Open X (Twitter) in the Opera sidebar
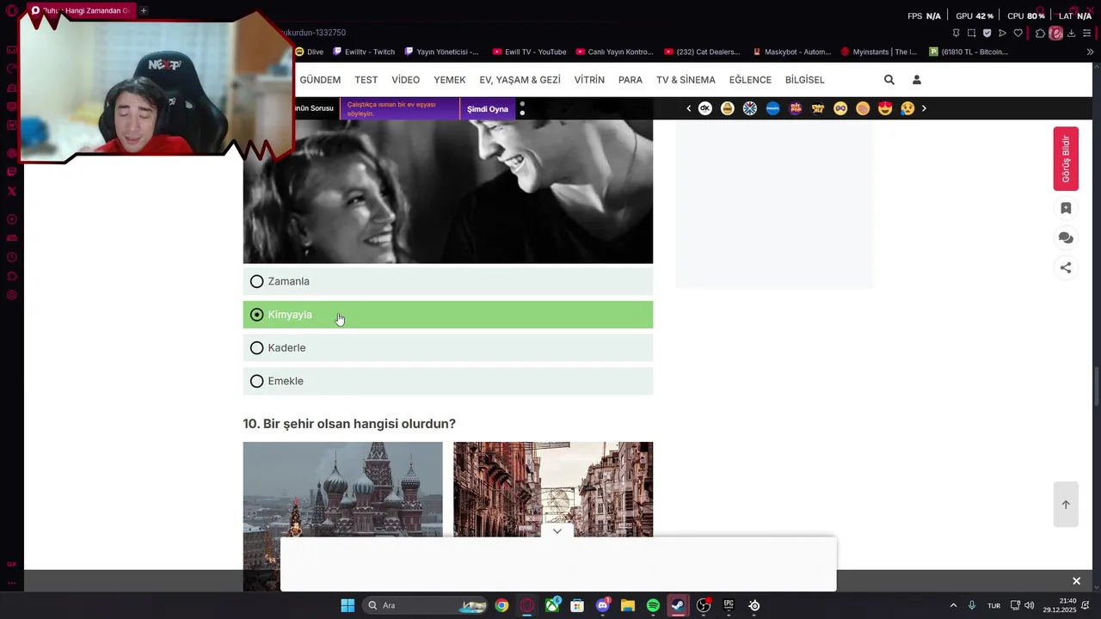Viewport: 1101px width, 619px height. coord(11,191)
